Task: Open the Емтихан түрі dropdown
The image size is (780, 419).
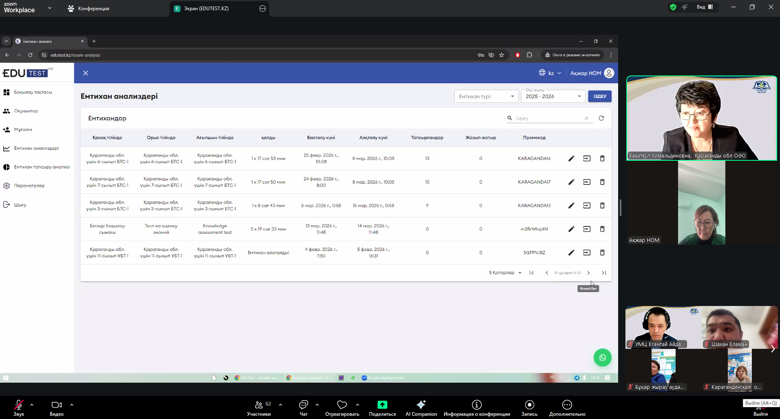Action: [486, 96]
